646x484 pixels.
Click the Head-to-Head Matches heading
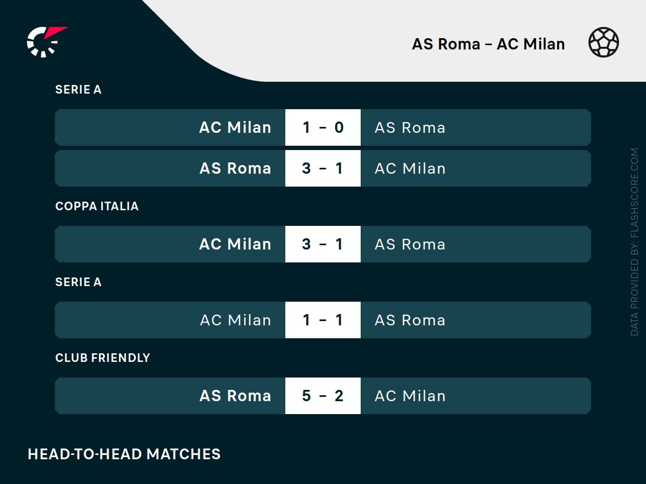click(x=124, y=454)
